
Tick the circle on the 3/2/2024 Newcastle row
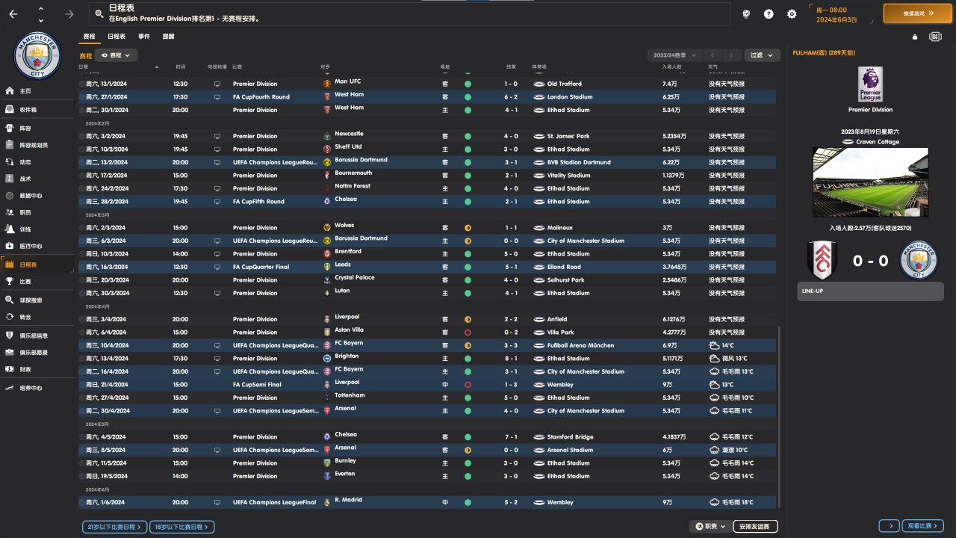point(82,136)
